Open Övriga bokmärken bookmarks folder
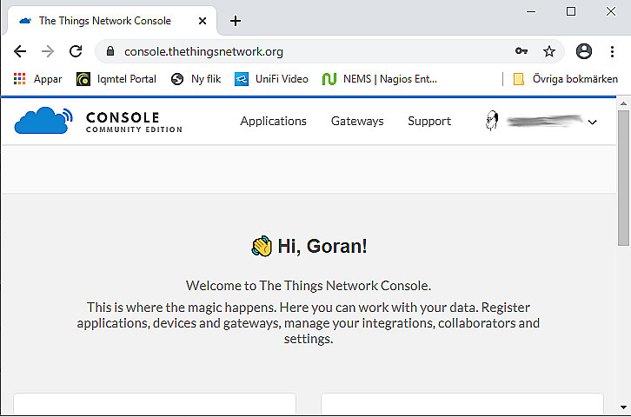This screenshot has width=631, height=417. click(x=566, y=79)
